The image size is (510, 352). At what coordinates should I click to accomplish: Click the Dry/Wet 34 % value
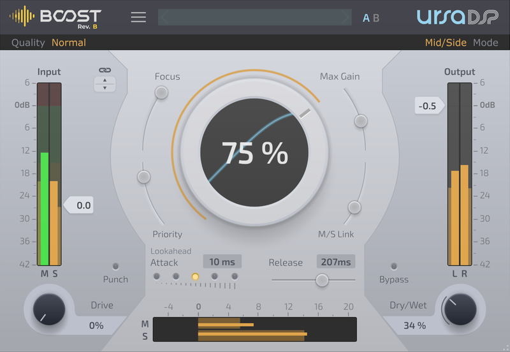click(x=415, y=325)
